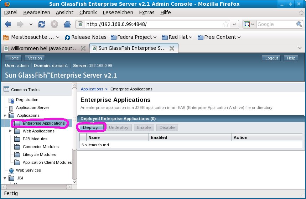Screen dimensions: 306x199
Task: Click the browser home icon
Action: [x=67, y=24]
